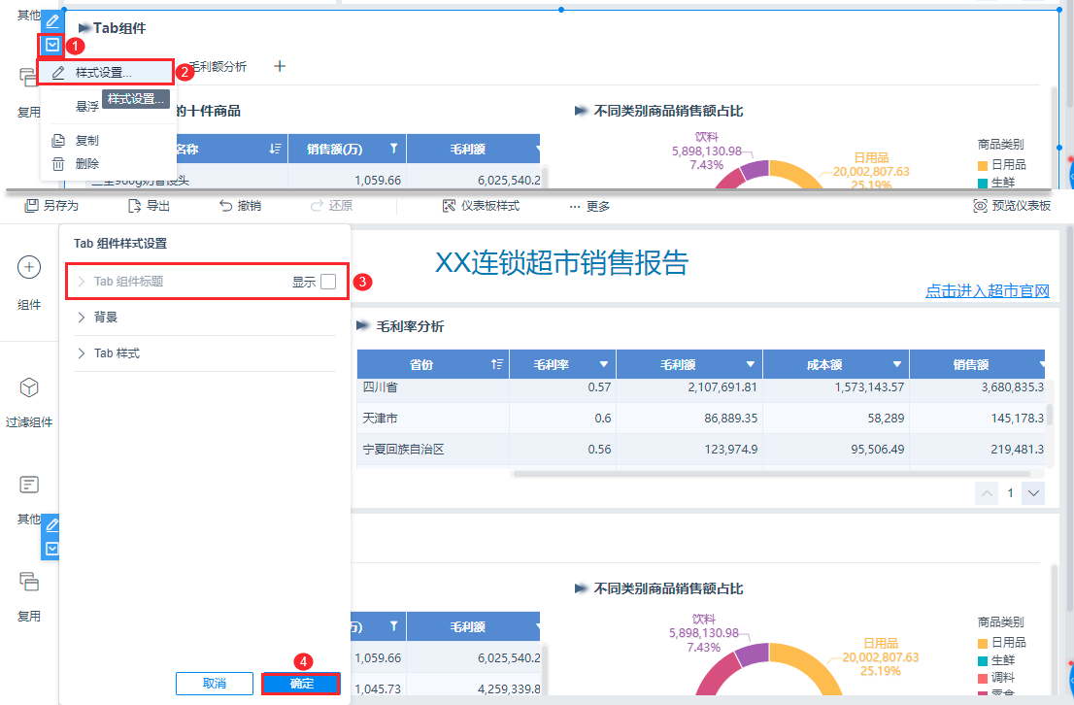Click the 确定 button
This screenshot has width=1074, height=705.
[301, 683]
